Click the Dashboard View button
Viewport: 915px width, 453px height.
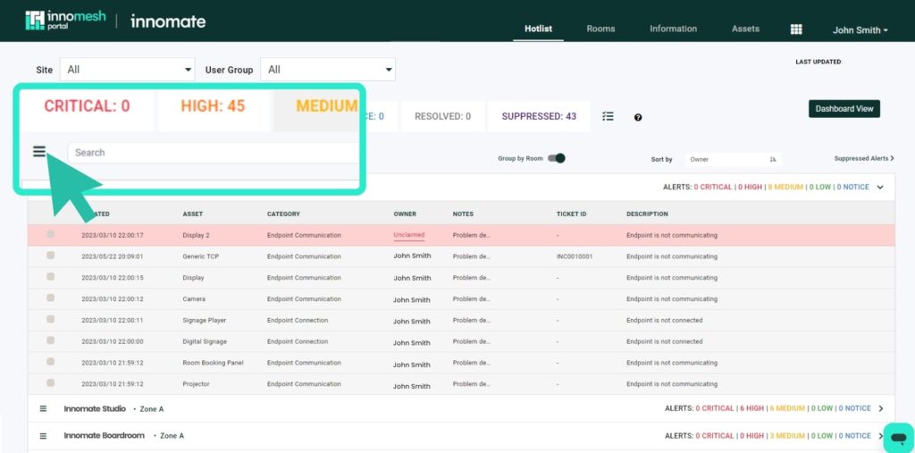pos(844,109)
